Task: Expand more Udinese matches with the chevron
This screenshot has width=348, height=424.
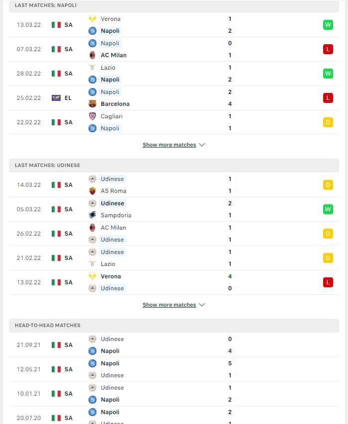Action: click(x=202, y=305)
